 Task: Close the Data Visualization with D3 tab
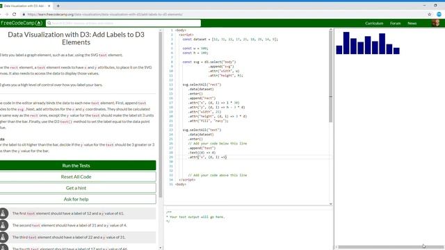pyautogui.click(x=49, y=6)
